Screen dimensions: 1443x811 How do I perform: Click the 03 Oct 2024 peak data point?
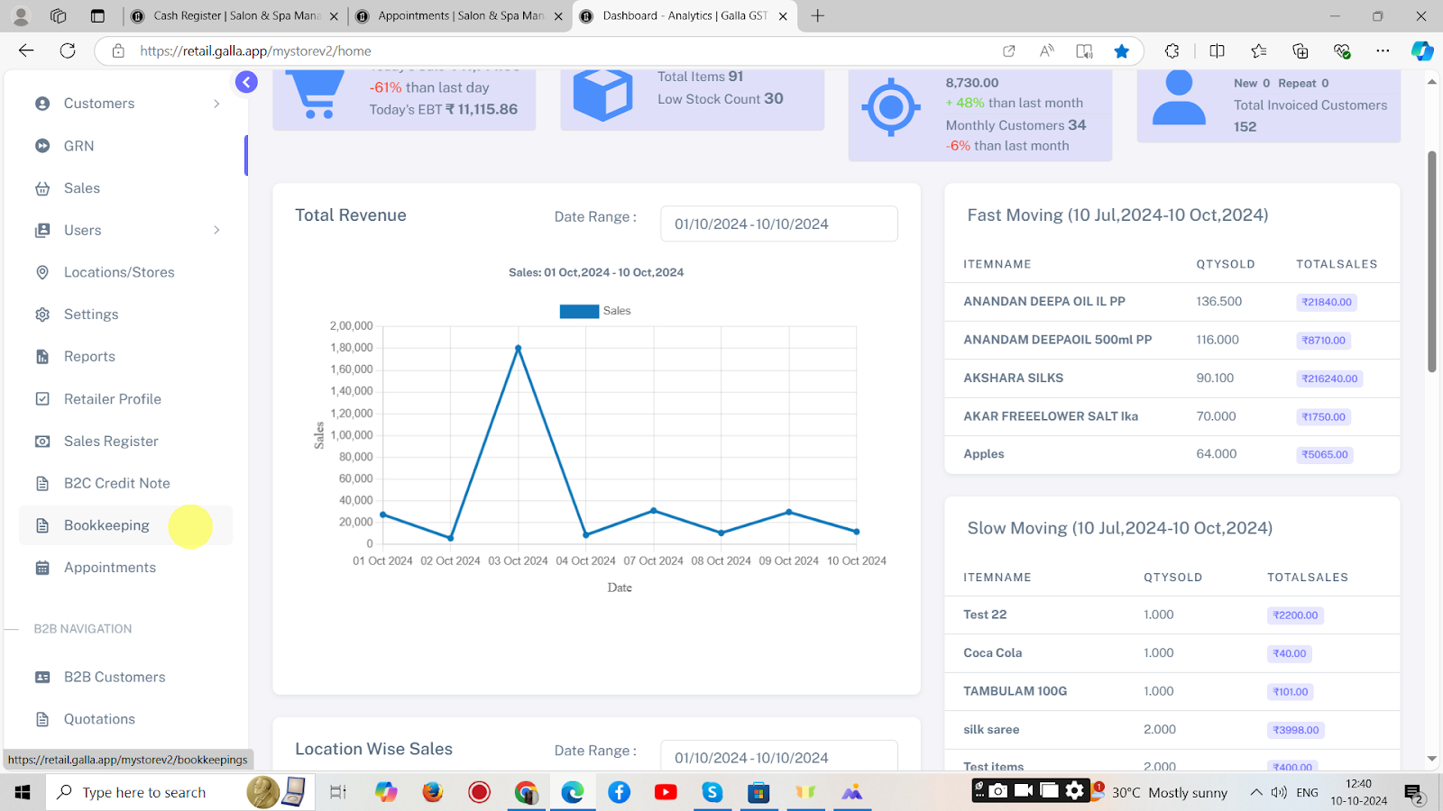pyautogui.click(x=518, y=348)
